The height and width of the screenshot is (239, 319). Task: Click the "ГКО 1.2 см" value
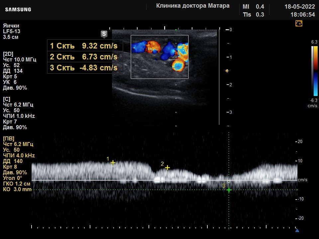coord(17,184)
